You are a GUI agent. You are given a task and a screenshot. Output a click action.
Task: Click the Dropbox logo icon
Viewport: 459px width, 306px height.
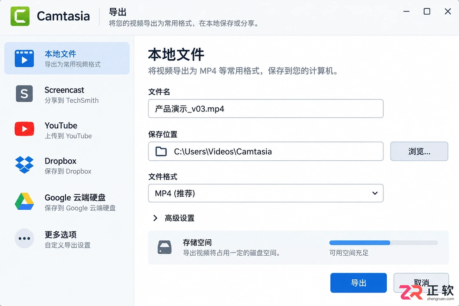pos(24,164)
